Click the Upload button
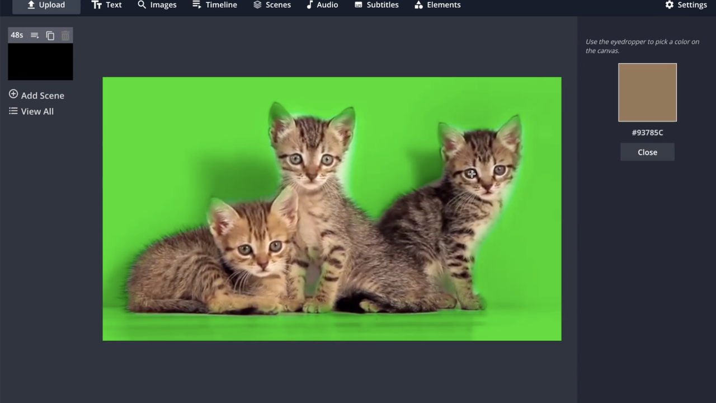Viewport: 716px width, 403px height. tap(46, 5)
